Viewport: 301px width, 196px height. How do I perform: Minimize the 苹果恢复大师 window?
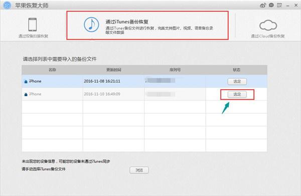tap(287, 6)
